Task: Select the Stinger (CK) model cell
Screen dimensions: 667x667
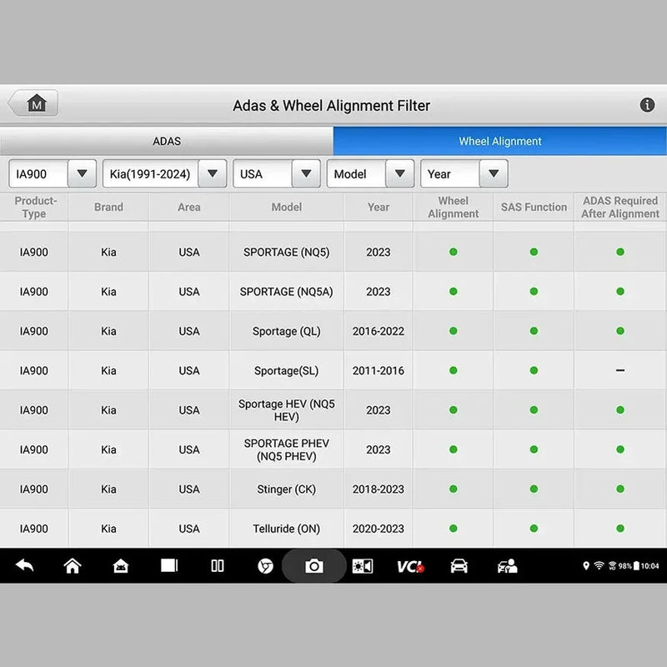Action: pos(287,489)
